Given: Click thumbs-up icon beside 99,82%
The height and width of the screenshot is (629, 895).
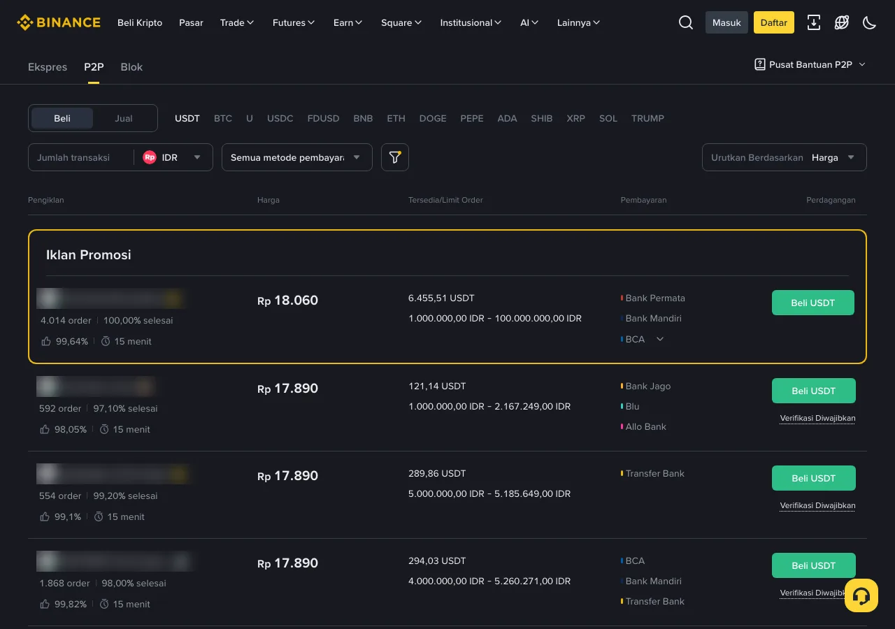Looking at the screenshot, I should pos(45,604).
